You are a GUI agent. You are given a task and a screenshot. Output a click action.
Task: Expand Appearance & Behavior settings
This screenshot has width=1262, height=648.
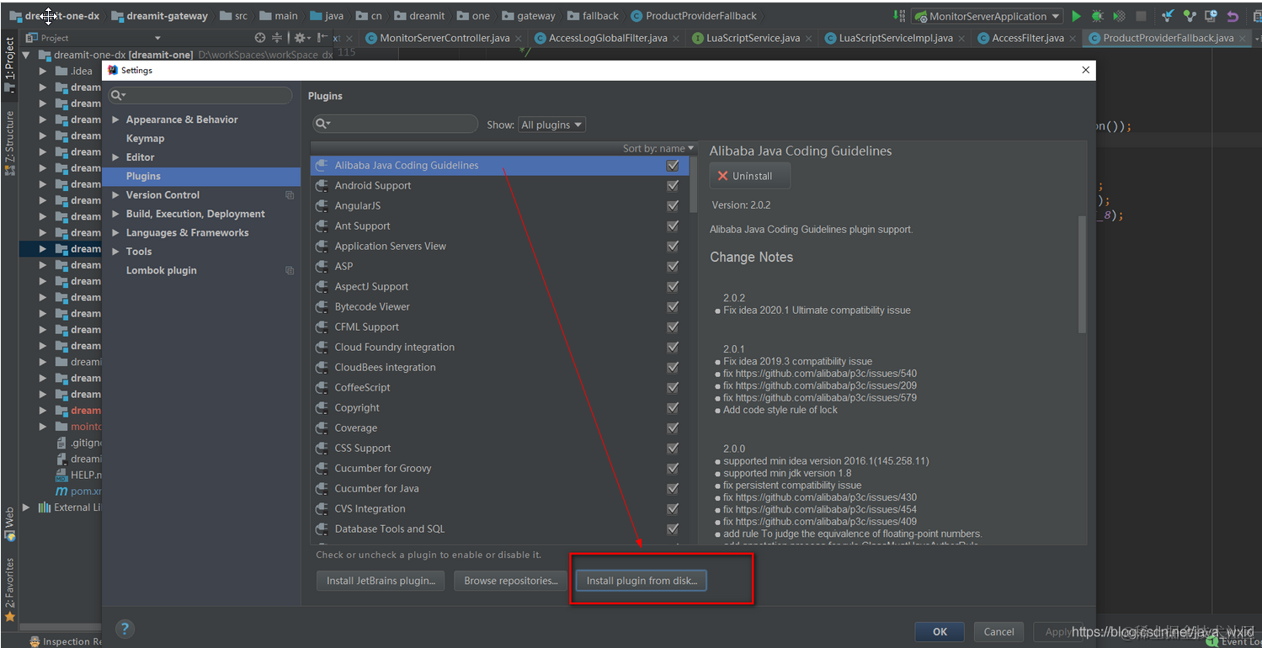pyautogui.click(x=116, y=120)
